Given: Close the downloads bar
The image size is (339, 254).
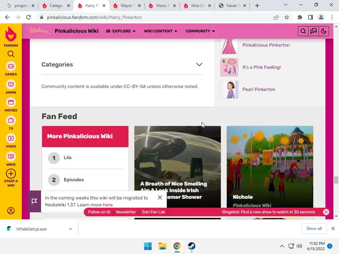Looking at the screenshot, I should (x=333, y=229).
